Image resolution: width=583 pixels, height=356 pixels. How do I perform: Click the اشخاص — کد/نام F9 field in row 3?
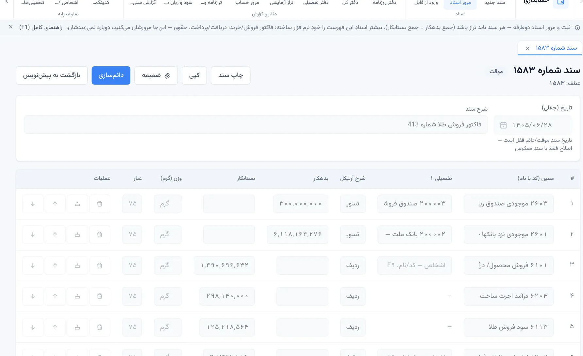(415, 266)
